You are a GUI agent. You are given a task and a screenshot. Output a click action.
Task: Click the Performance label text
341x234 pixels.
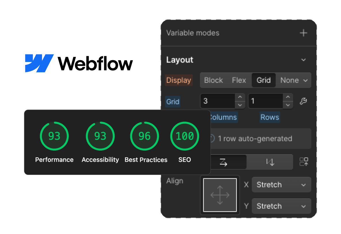click(x=54, y=160)
